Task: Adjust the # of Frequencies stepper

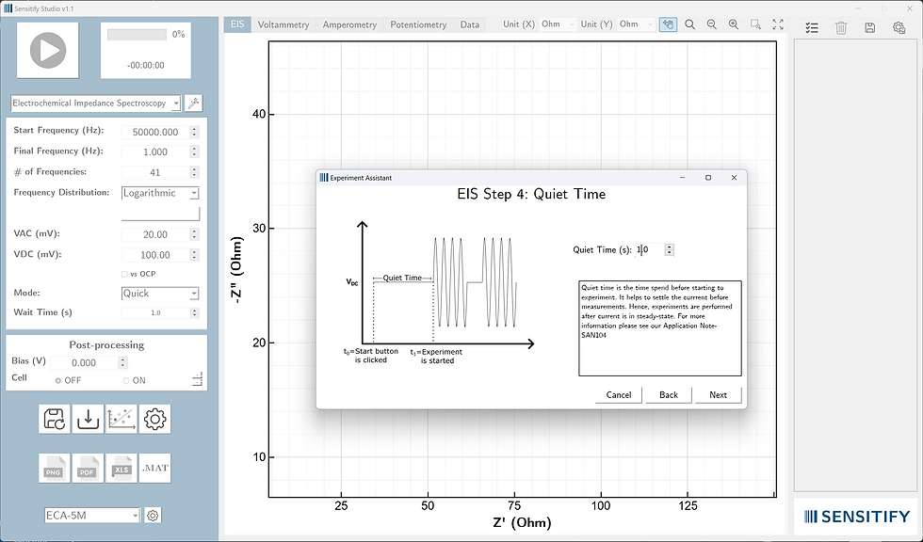Action: 194,172
